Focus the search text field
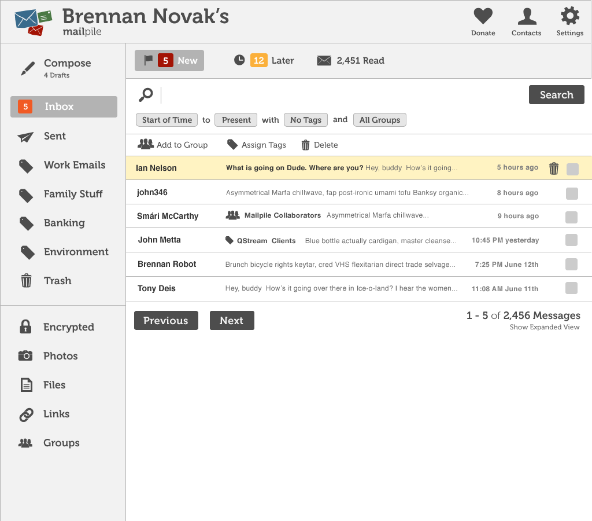 [x=342, y=95]
